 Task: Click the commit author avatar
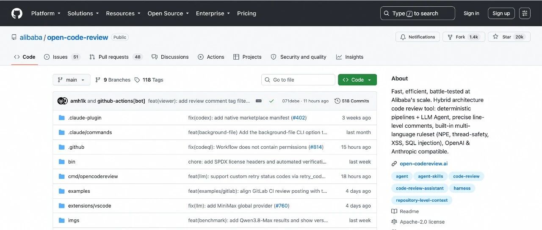tap(63, 101)
